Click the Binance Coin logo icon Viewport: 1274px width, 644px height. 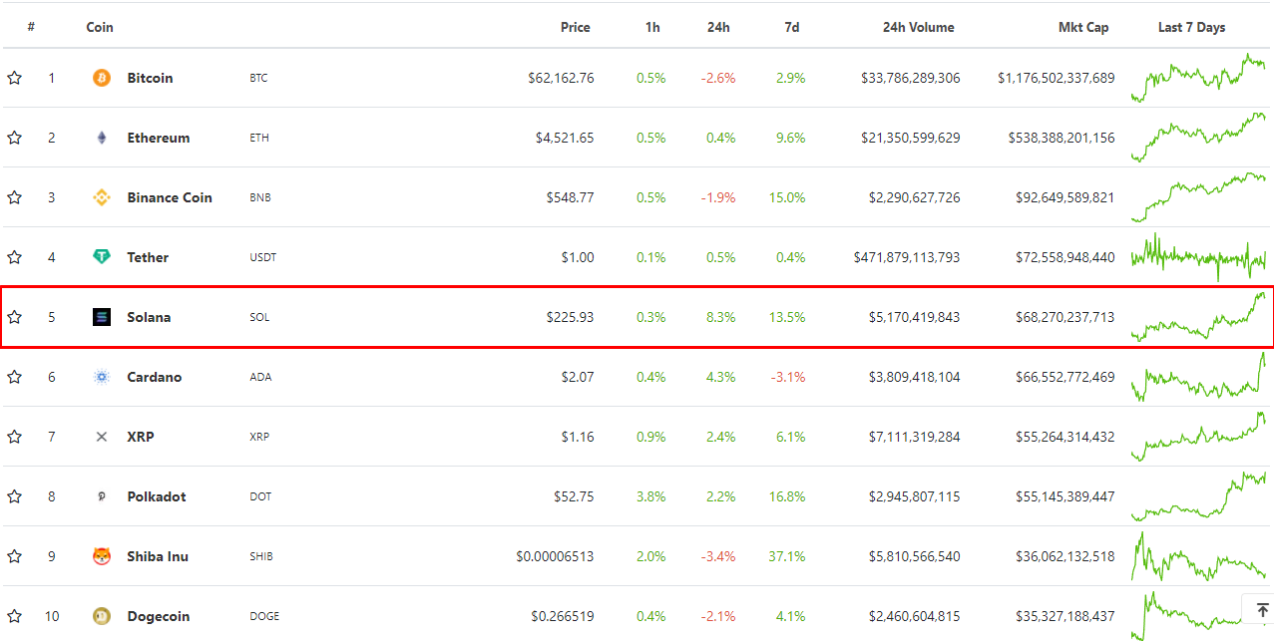[x=102, y=197]
